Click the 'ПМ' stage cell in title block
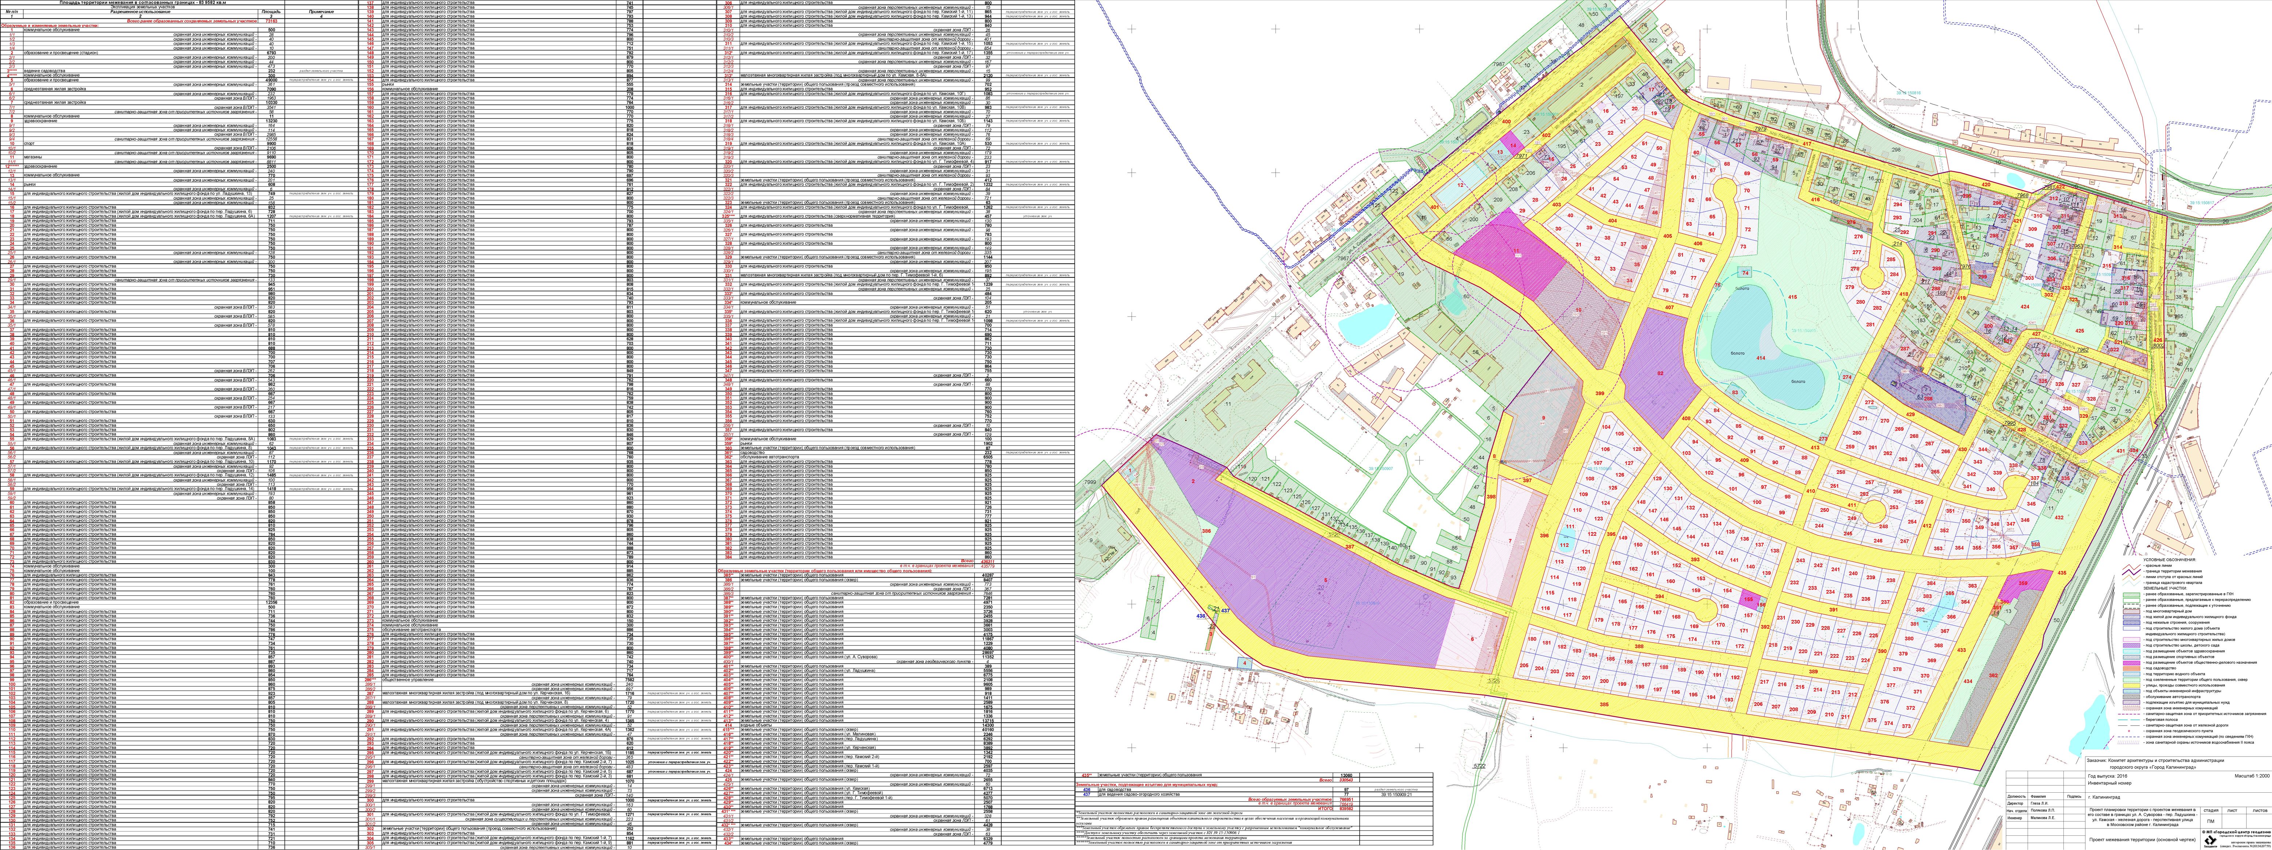Viewport: 2272px width, 850px height. [2210, 822]
